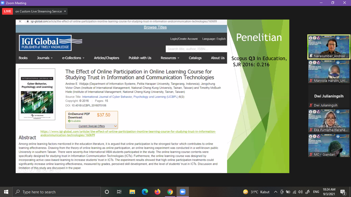The height and width of the screenshot is (197, 351).
Task: Click the Cyber Behavior journal cover thumbnail
Action: pyautogui.click(x=37, y=94)
